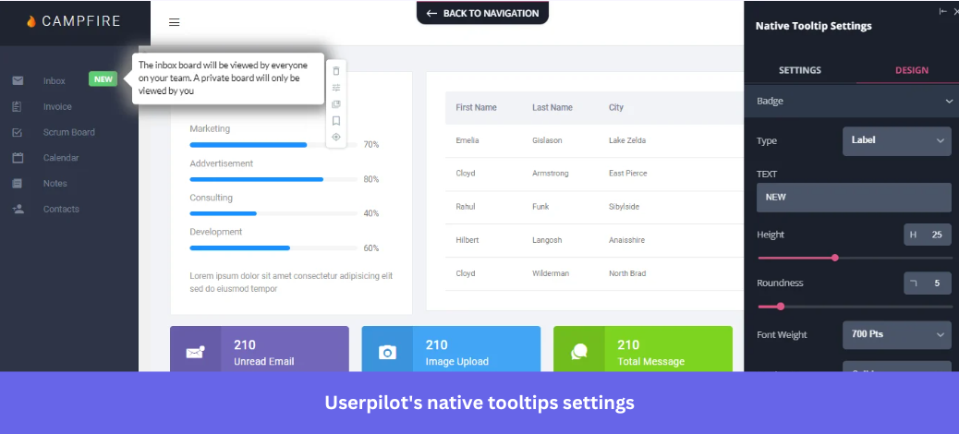Click the bookmark icon on tooltip toolbar

(335, 121)
